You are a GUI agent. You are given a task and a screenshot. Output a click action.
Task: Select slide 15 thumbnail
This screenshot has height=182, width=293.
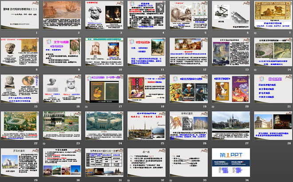tap(20, 89)
